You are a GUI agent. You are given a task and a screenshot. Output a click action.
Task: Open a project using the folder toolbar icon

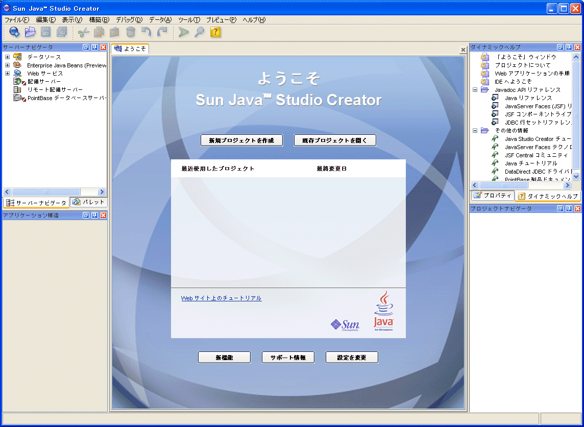tap(30, 32)
